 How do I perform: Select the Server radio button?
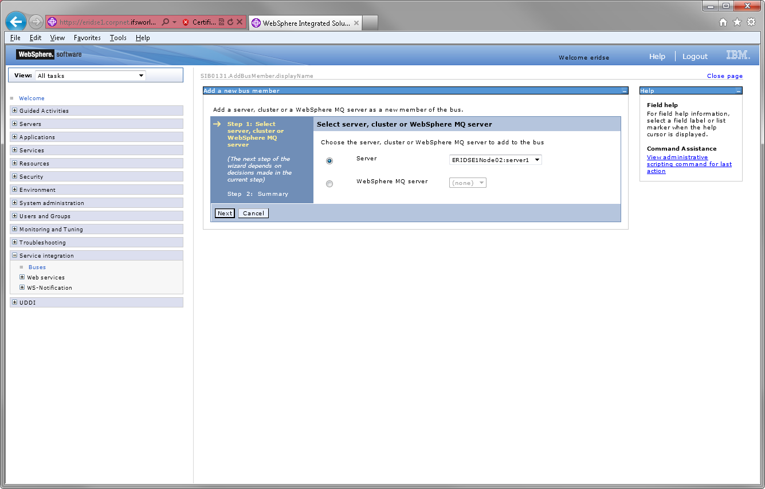pos(329,161)
